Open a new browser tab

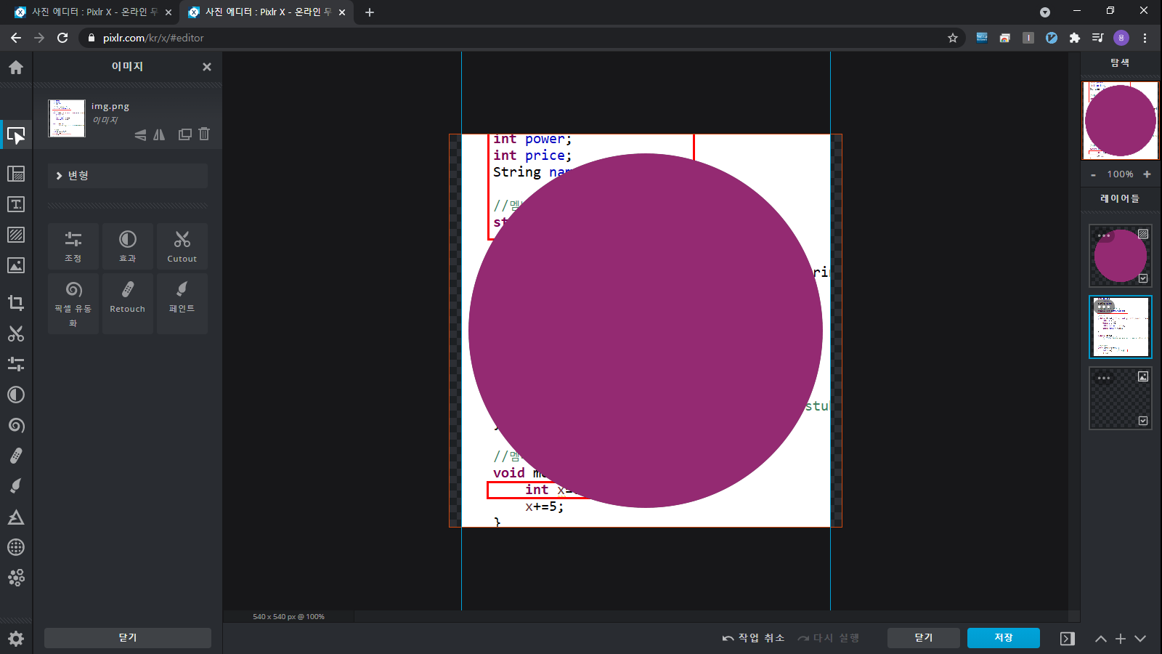370,12
